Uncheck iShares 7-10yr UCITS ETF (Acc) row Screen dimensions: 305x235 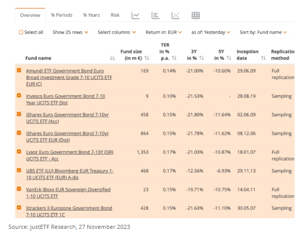pyautogui.click(x=19, y=114)
